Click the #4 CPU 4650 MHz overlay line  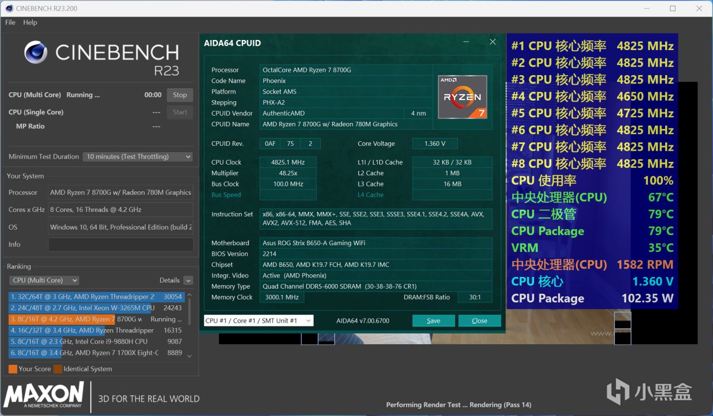(x=592, y=96)
